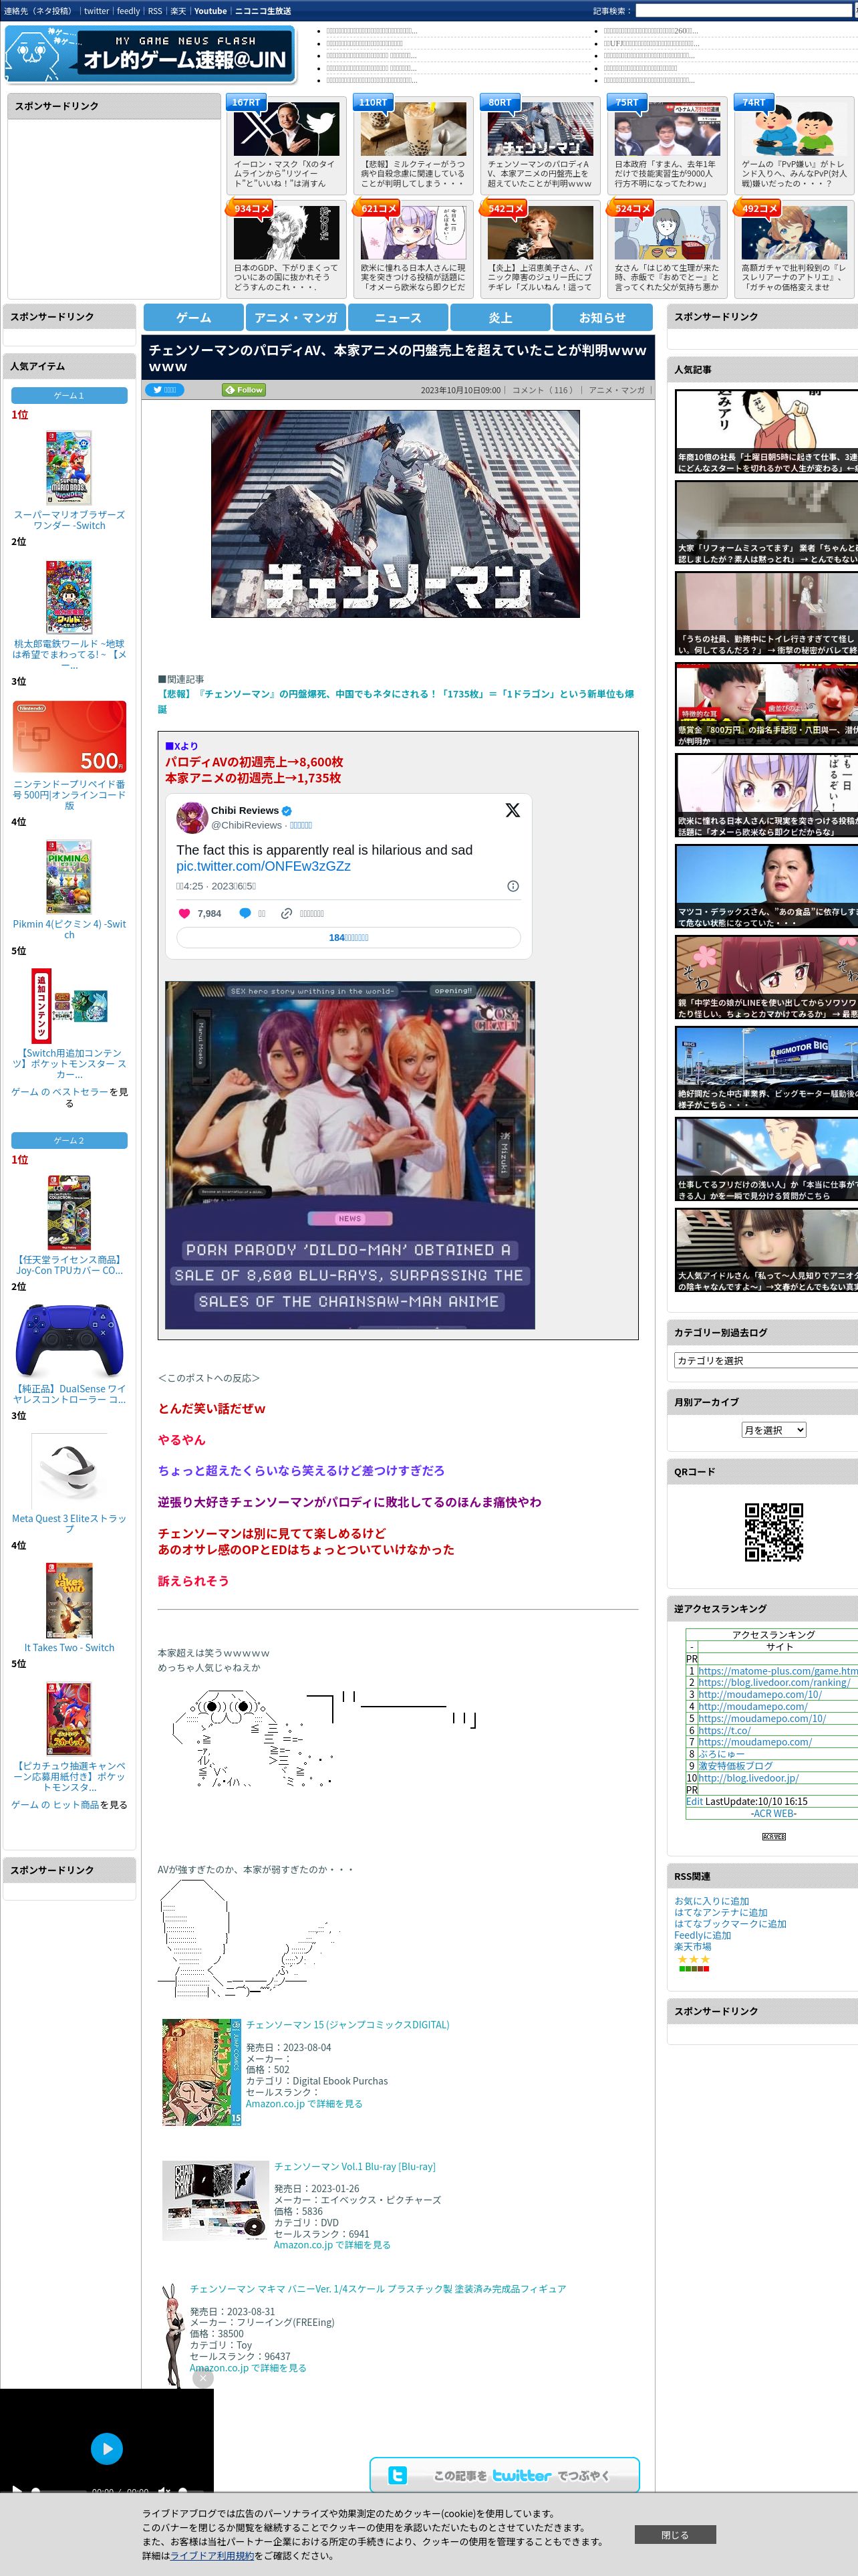Click the Youtube link in the top bar
The image size is (858, 2576).
[x=210, y=11]
